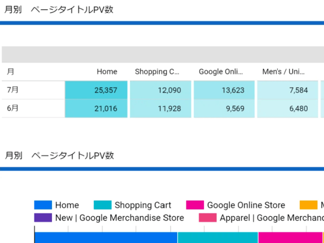Click the blue Home bar segment
Screen dimensions: 324x243
tap(106, 237)
